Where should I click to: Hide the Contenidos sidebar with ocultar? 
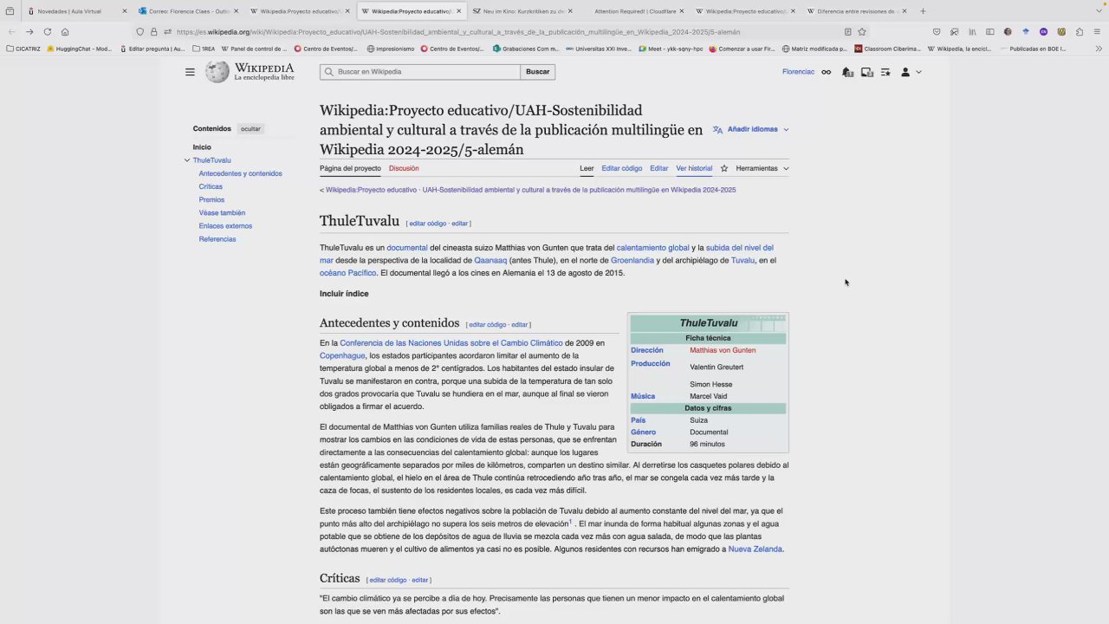click(250, 129)
